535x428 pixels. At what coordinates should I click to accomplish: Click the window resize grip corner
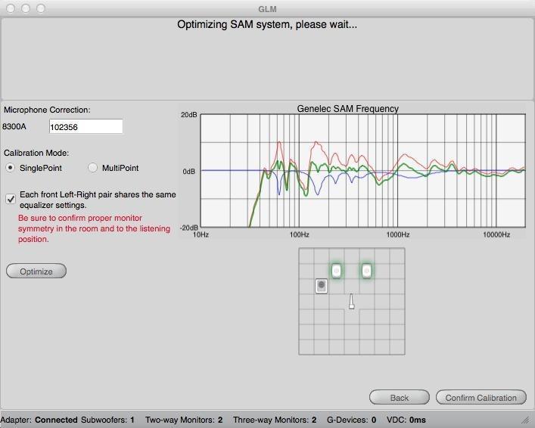[x=526, y=420]
